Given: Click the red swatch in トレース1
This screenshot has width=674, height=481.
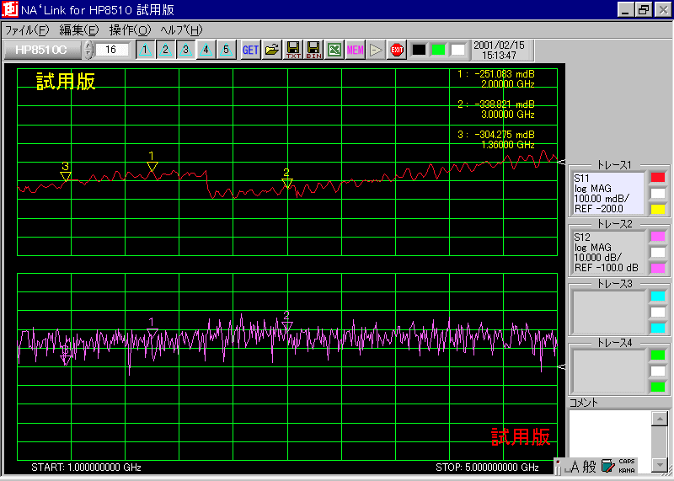Looking at the screenshot, I should [x=658, y=178].
